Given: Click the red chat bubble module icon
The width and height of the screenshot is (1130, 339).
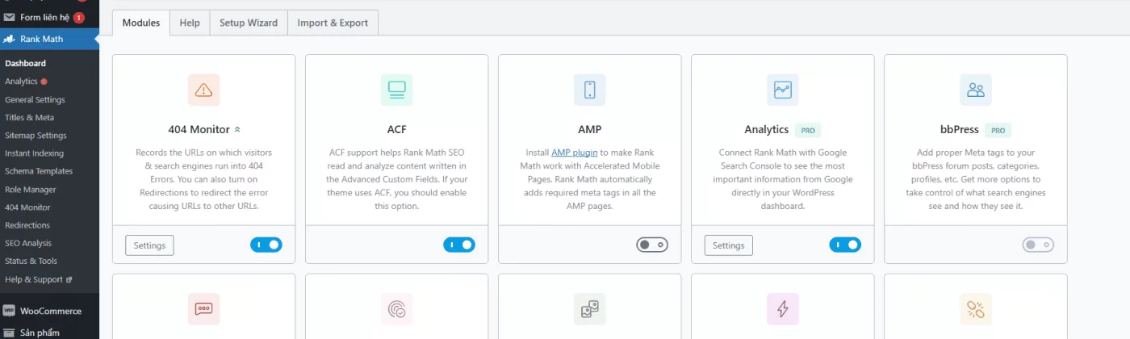Looking at the screenshot, I should pyautogui.click(x=203, y=309).
